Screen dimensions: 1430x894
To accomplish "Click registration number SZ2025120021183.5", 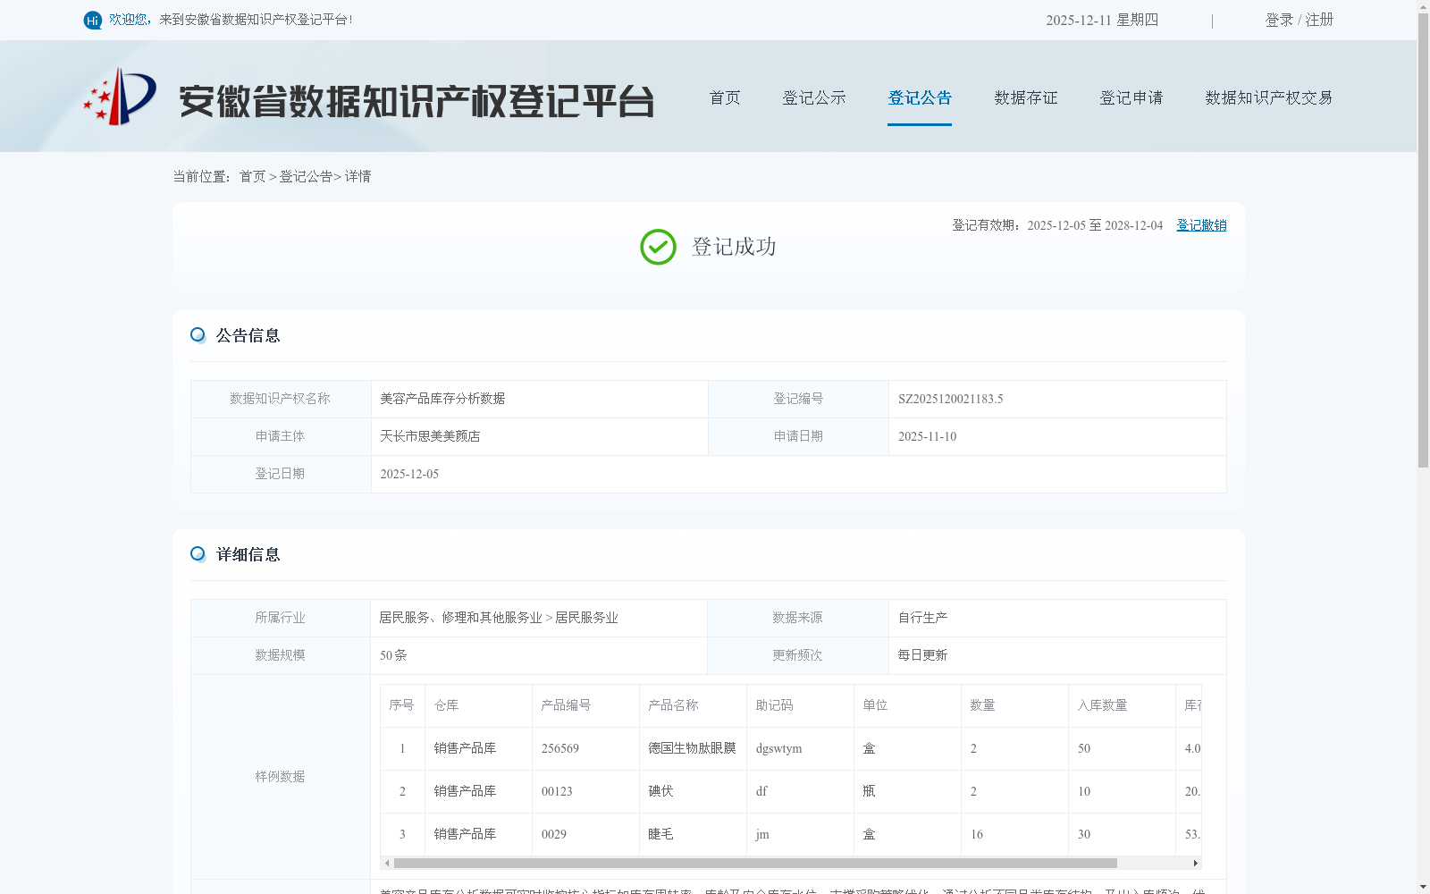I will point(951,399).
